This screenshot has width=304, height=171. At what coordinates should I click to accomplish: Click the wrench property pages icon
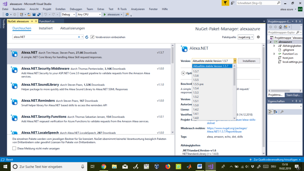282,112
